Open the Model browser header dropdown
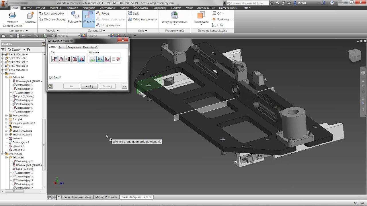 click(7, 44)
